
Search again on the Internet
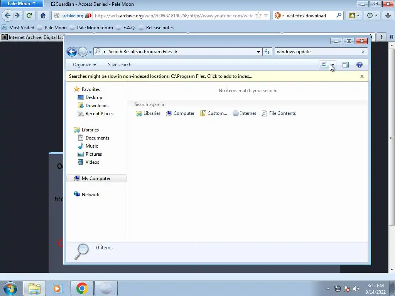[244, 114]
